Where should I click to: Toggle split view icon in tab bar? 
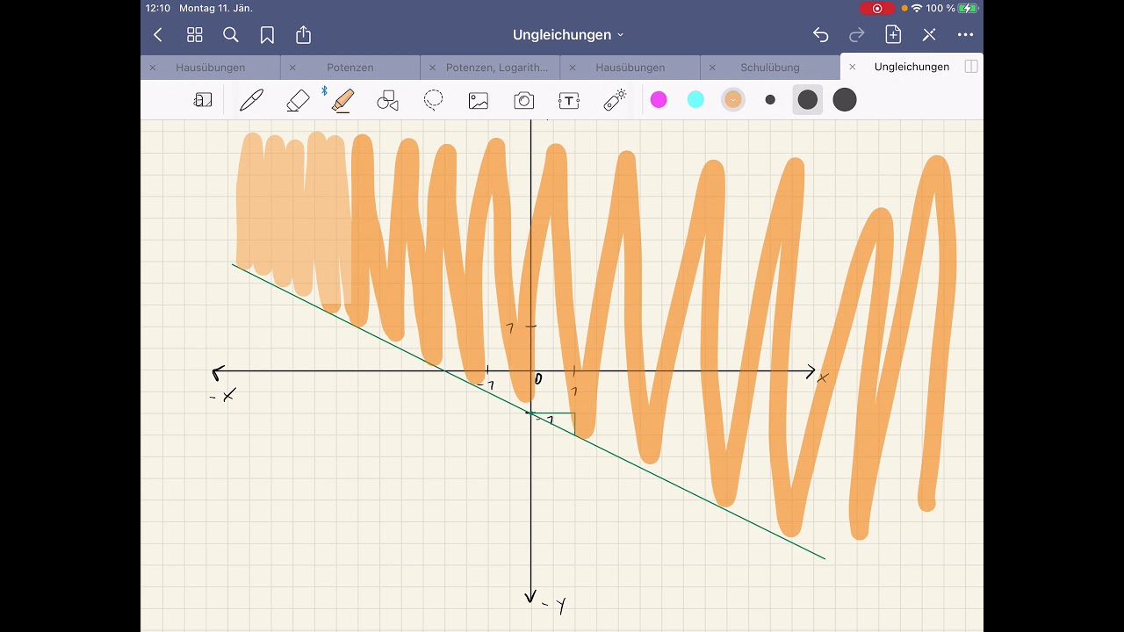point(971,67)
